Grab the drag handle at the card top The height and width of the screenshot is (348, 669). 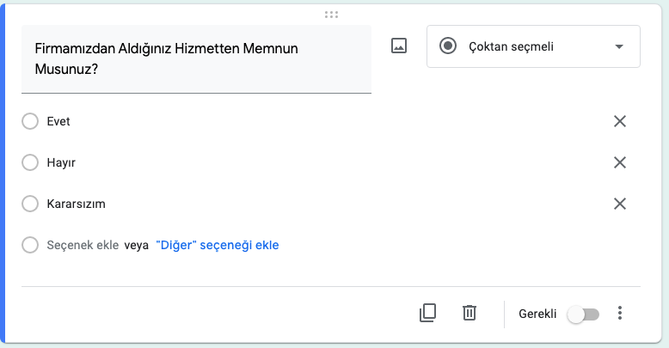tap(331, 15)
